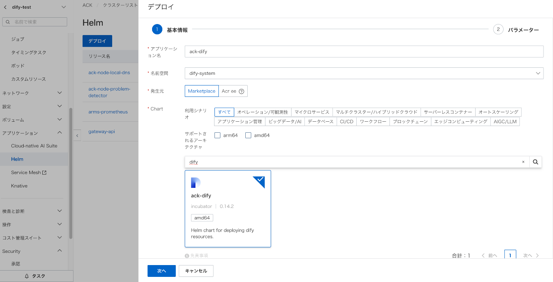Select the オペレーション/可観測性 filter
The width and height of the screenshot is (553, 282).
click(263, 112)
